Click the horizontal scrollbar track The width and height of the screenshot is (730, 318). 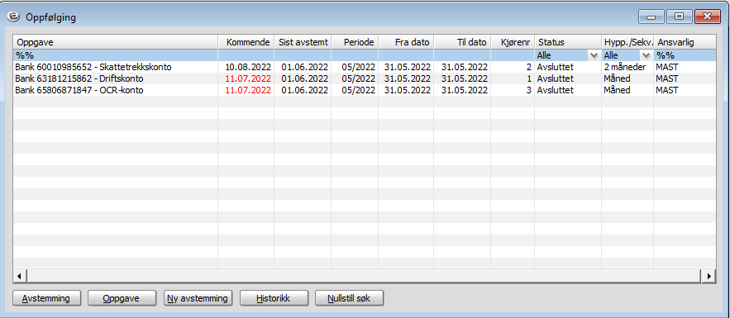click(364, 276)
